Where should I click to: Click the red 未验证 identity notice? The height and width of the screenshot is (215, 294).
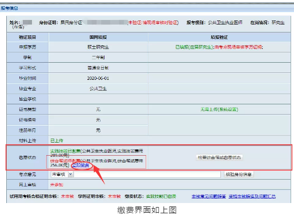point(154,23)
